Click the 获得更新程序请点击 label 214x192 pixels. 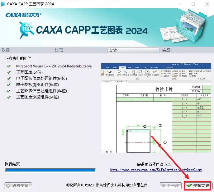[155, 165]
